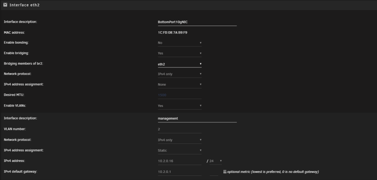
Task: Click the VLAN number field
Action: [x=179, y=129]
